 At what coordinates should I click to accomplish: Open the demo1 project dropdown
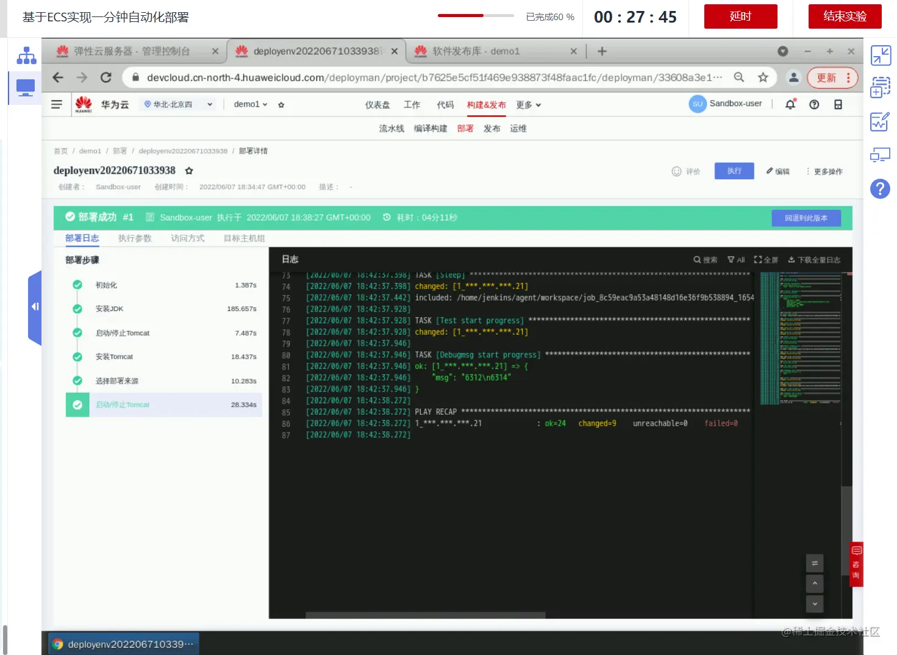251,104
